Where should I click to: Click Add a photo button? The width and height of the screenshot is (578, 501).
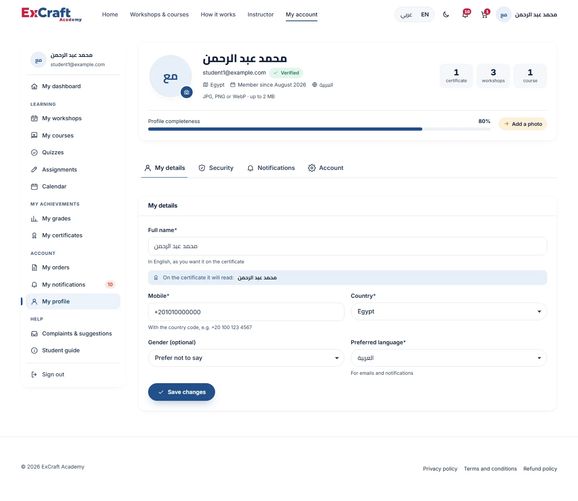click(x=523, y=124)
